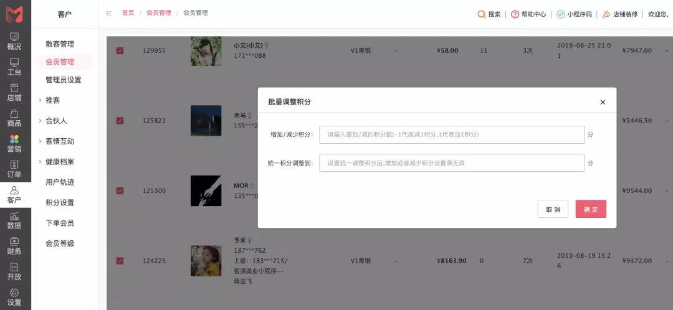Click the 搜索 search magnifier icon
Image resolution: width=673 pixels, height=310 pixels.
point(482,14)
